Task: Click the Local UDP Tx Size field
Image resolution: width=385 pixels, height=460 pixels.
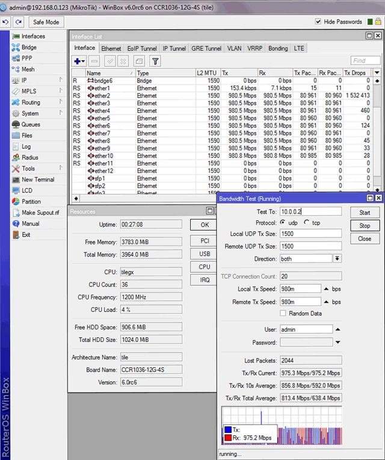Action: coord(310,234)
